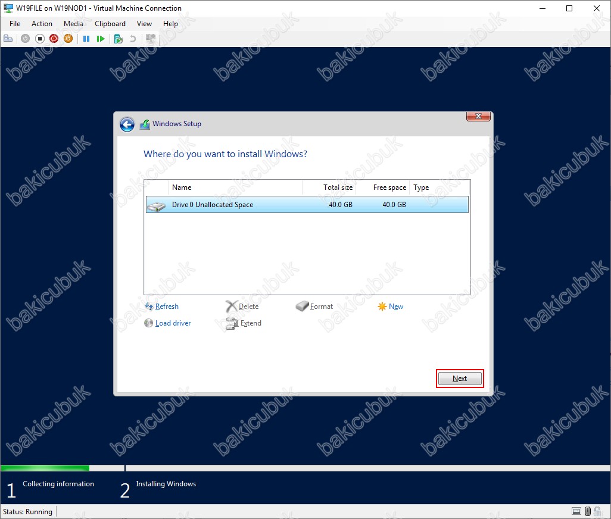This screenshot has width=611, height=519.
Task: Click the Extend partition icon
Action: 232,324
